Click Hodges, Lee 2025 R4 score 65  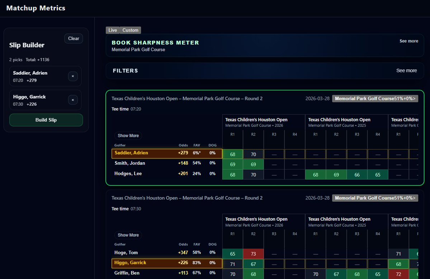378,175
